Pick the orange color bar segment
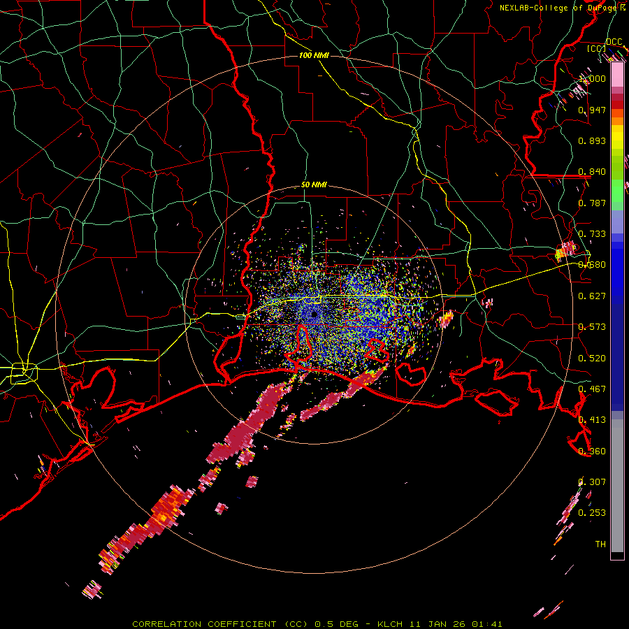The height and width of the screenshot is (629, 629). pos(617,121)
